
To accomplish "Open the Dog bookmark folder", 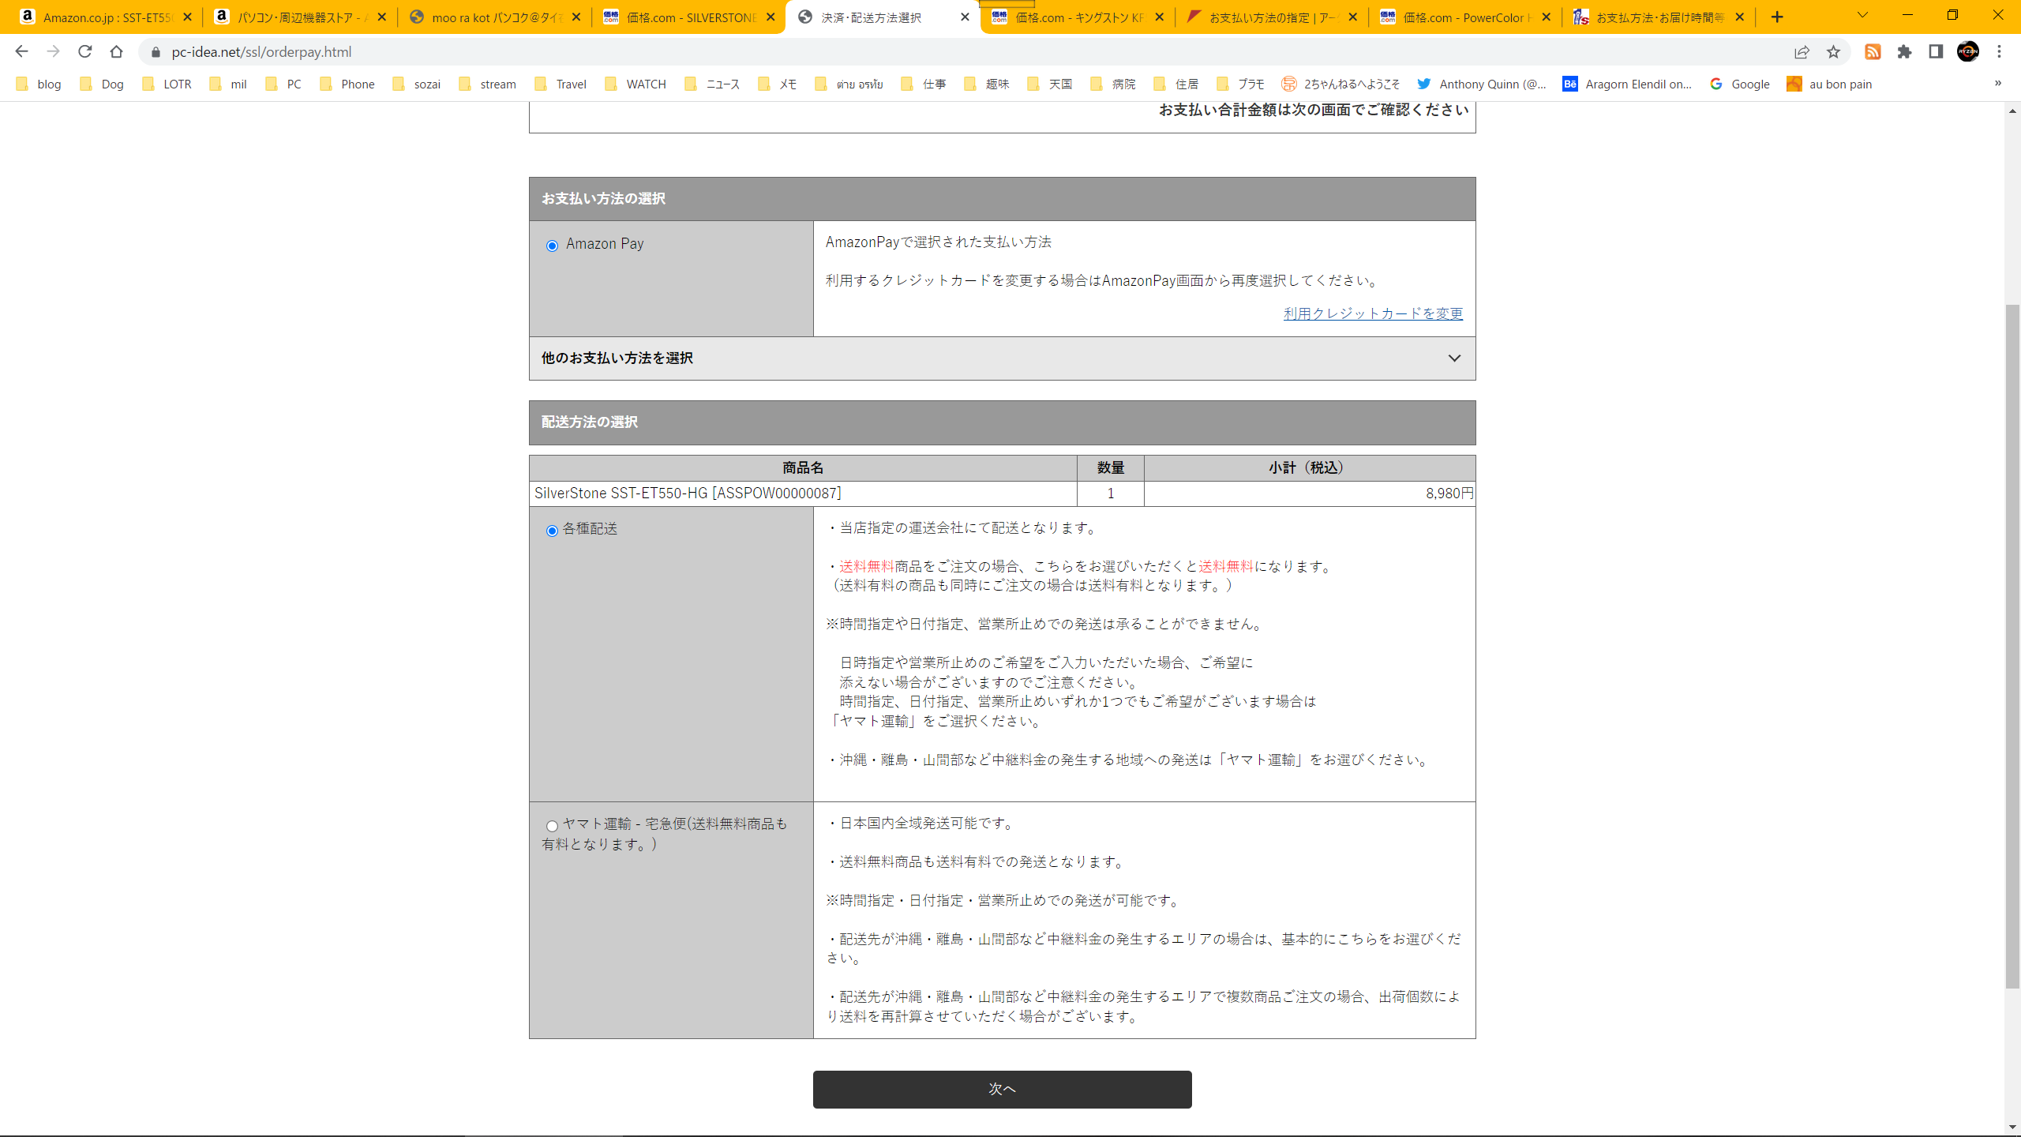I will coord(103,84).
